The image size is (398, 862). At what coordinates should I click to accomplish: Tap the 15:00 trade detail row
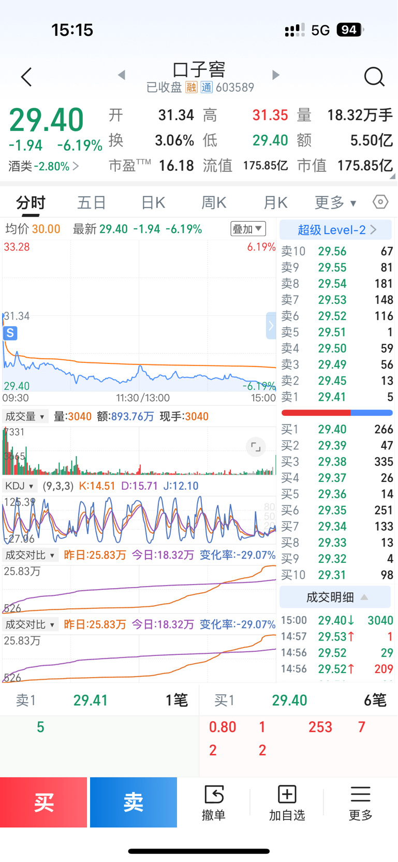click(x=337, y=620)
